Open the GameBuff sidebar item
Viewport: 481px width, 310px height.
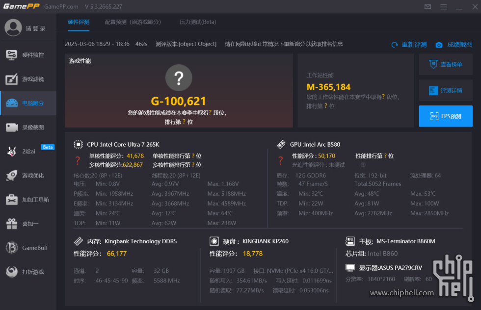(28, 248)
